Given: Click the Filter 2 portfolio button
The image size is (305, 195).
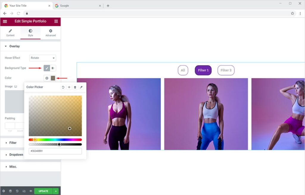Looking at the screenshot, I should [226, 70].
